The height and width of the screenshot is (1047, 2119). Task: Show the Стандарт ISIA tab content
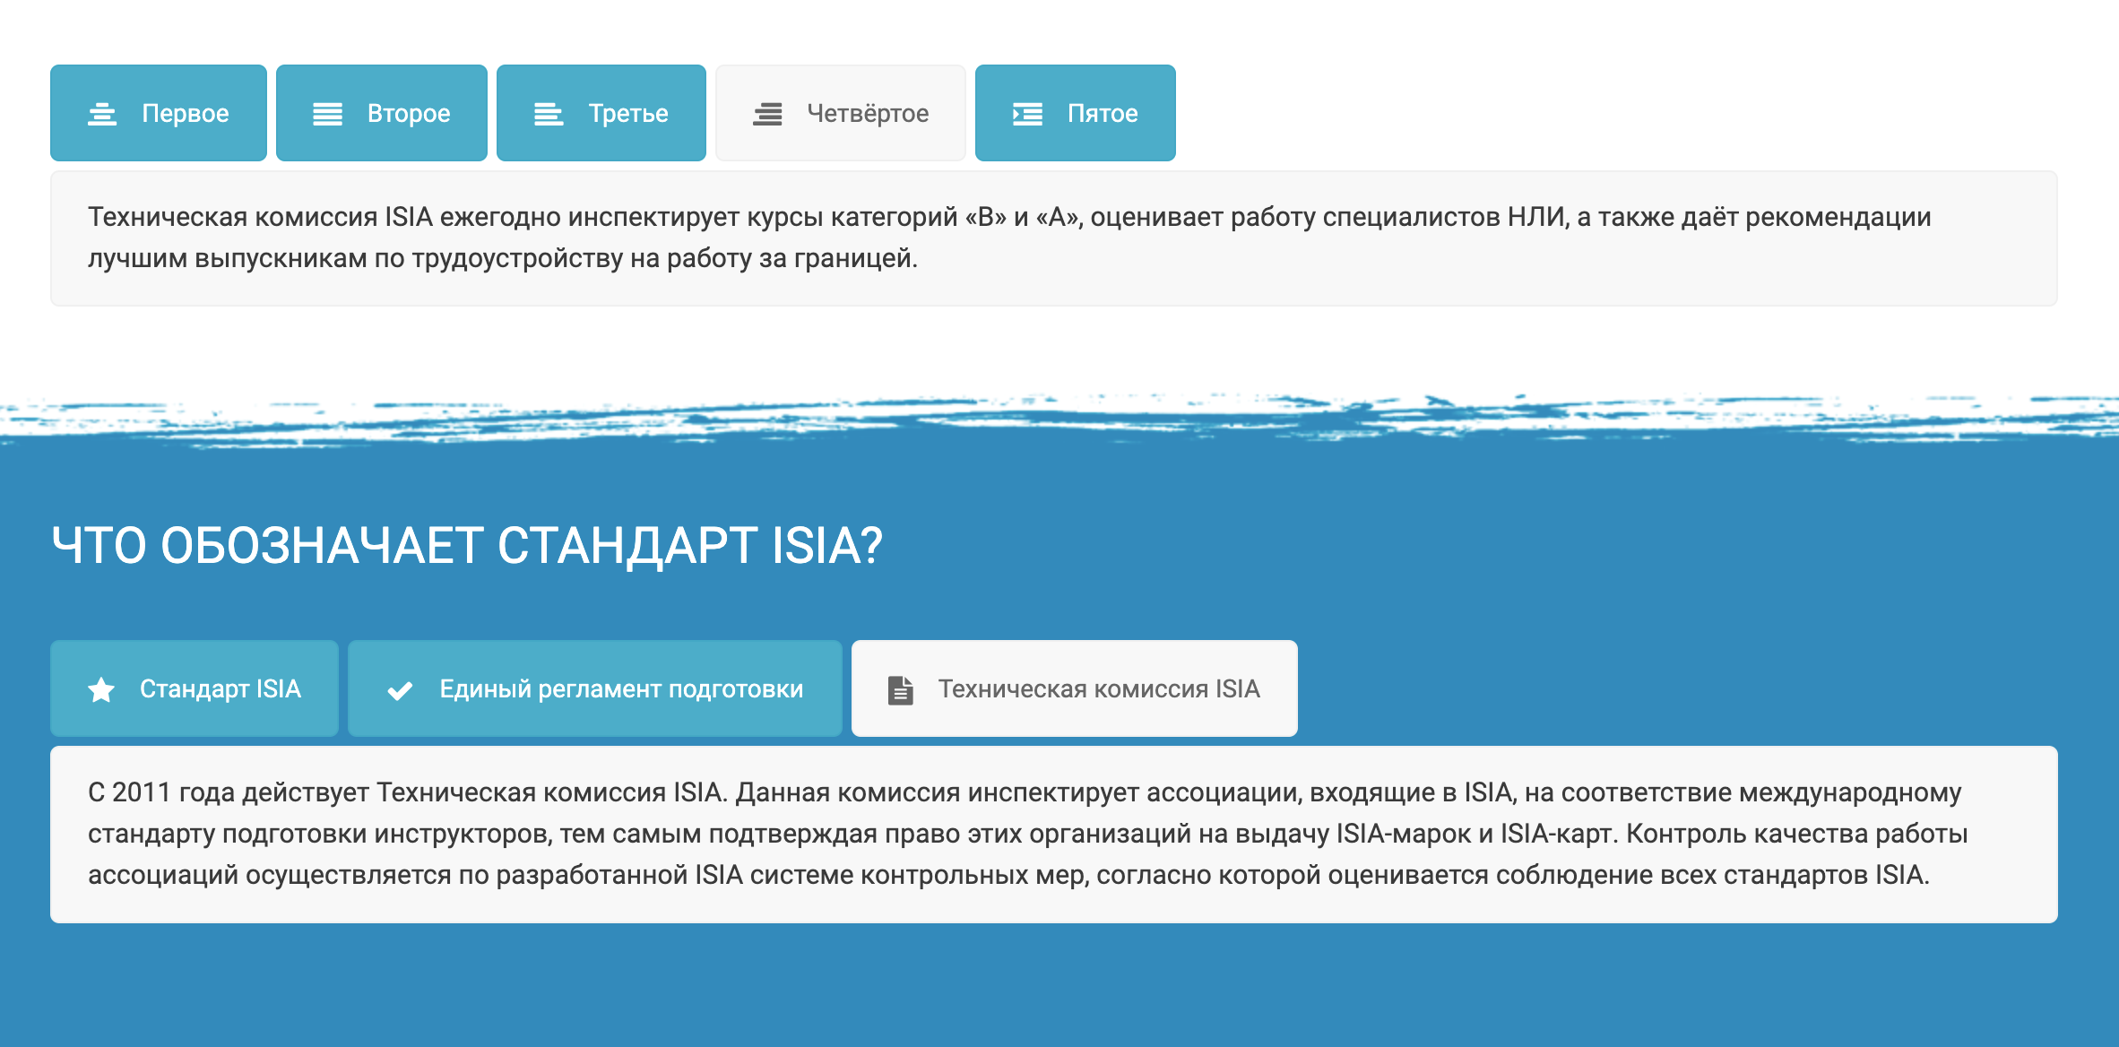click(195, 688)
